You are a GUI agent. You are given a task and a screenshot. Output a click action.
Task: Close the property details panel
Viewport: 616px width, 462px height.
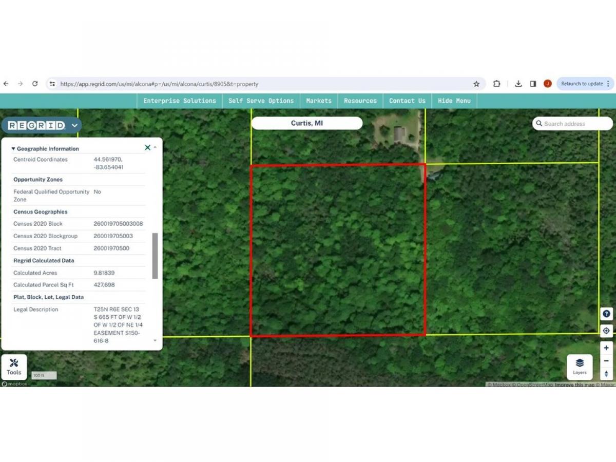click(x=147, y=148)
